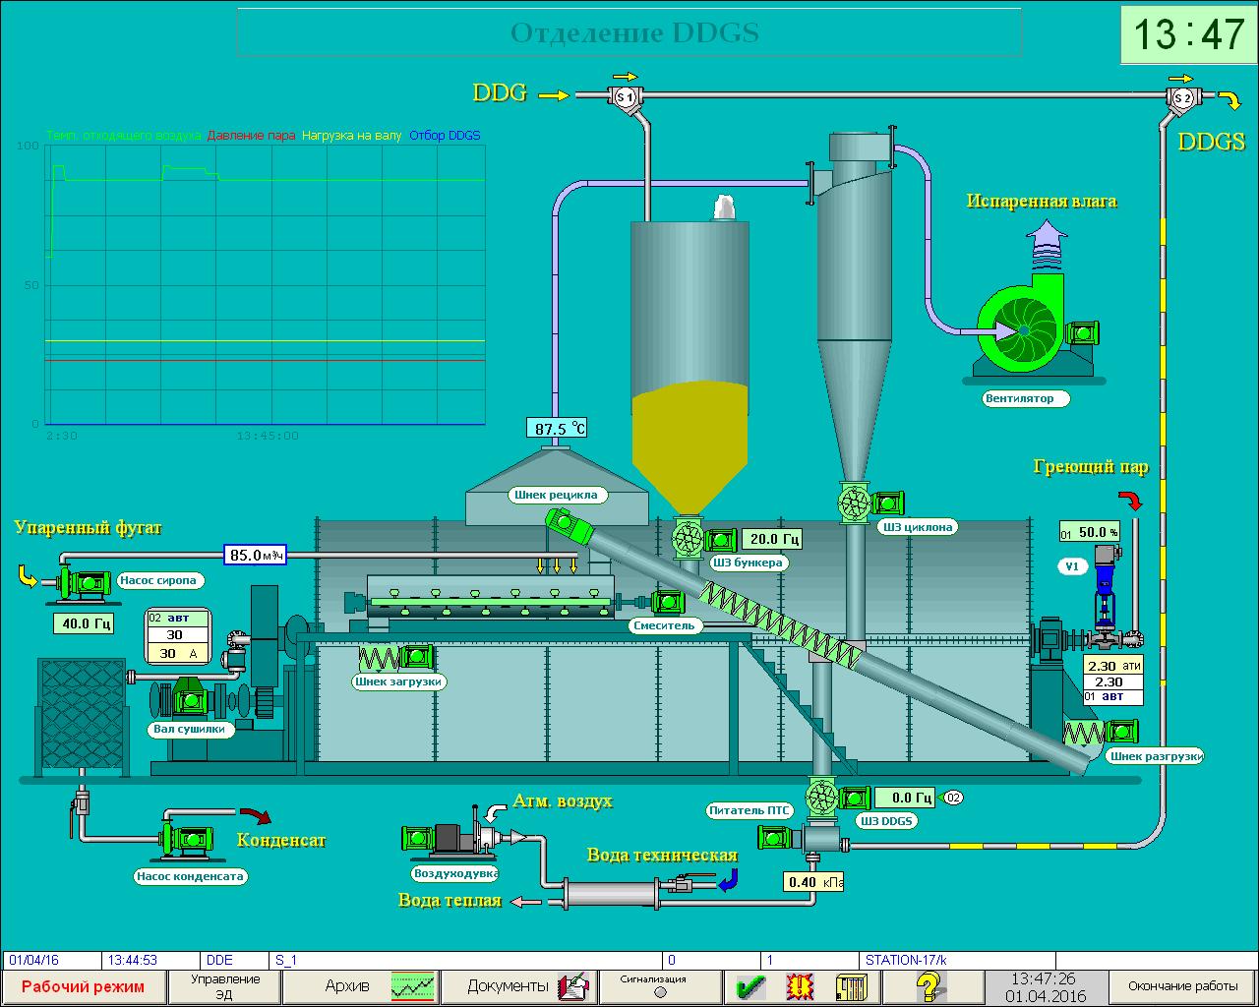Click the yellow controller cabinet icon
The height and width of the screenshot is (1007, 1259).
pos(851,985)
